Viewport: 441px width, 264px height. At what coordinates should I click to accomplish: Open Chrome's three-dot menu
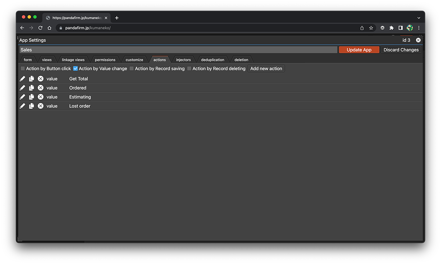(x=419, y=28)
